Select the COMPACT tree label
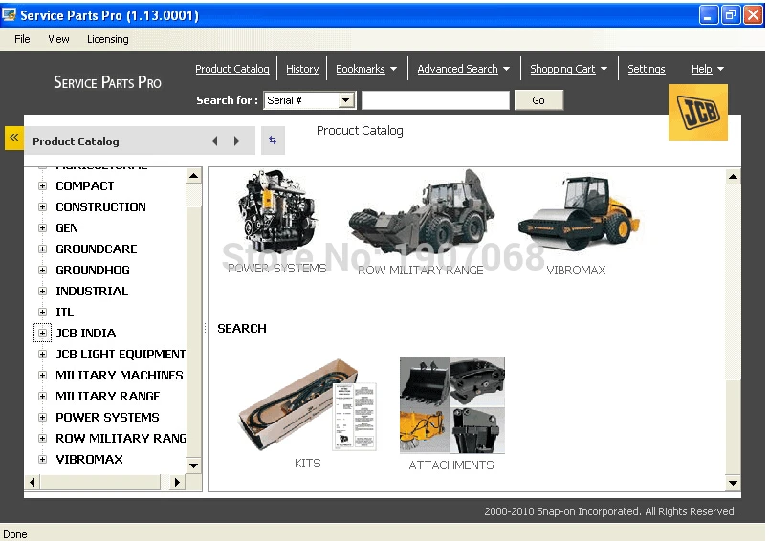Screen dimensions: 769x541 85,186
